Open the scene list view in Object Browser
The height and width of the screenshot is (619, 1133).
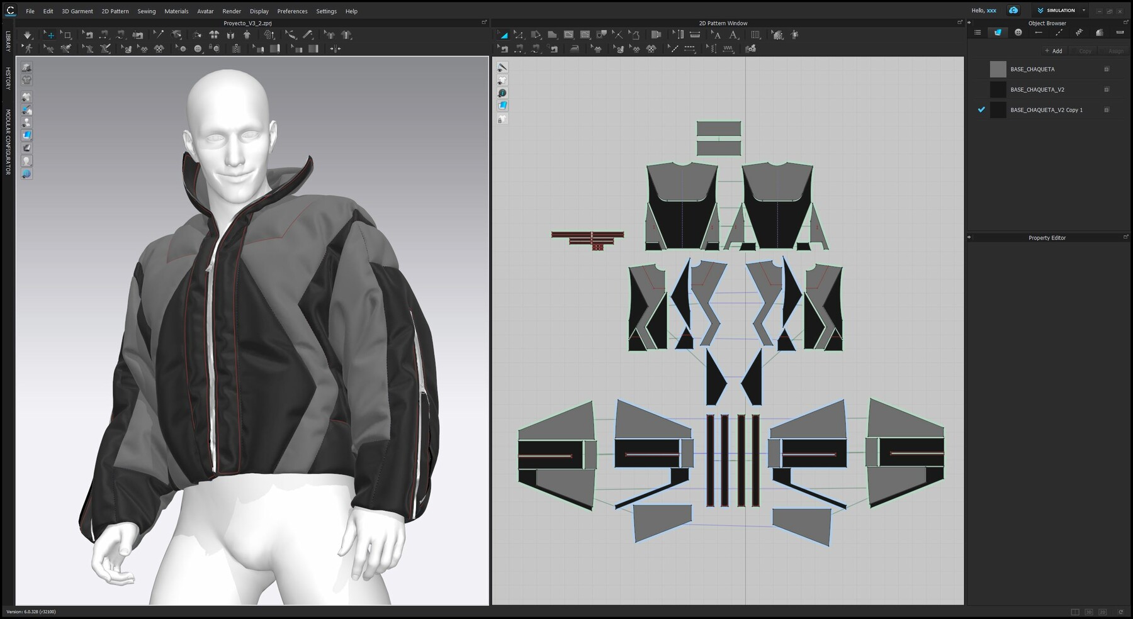[x=978, y=32]
